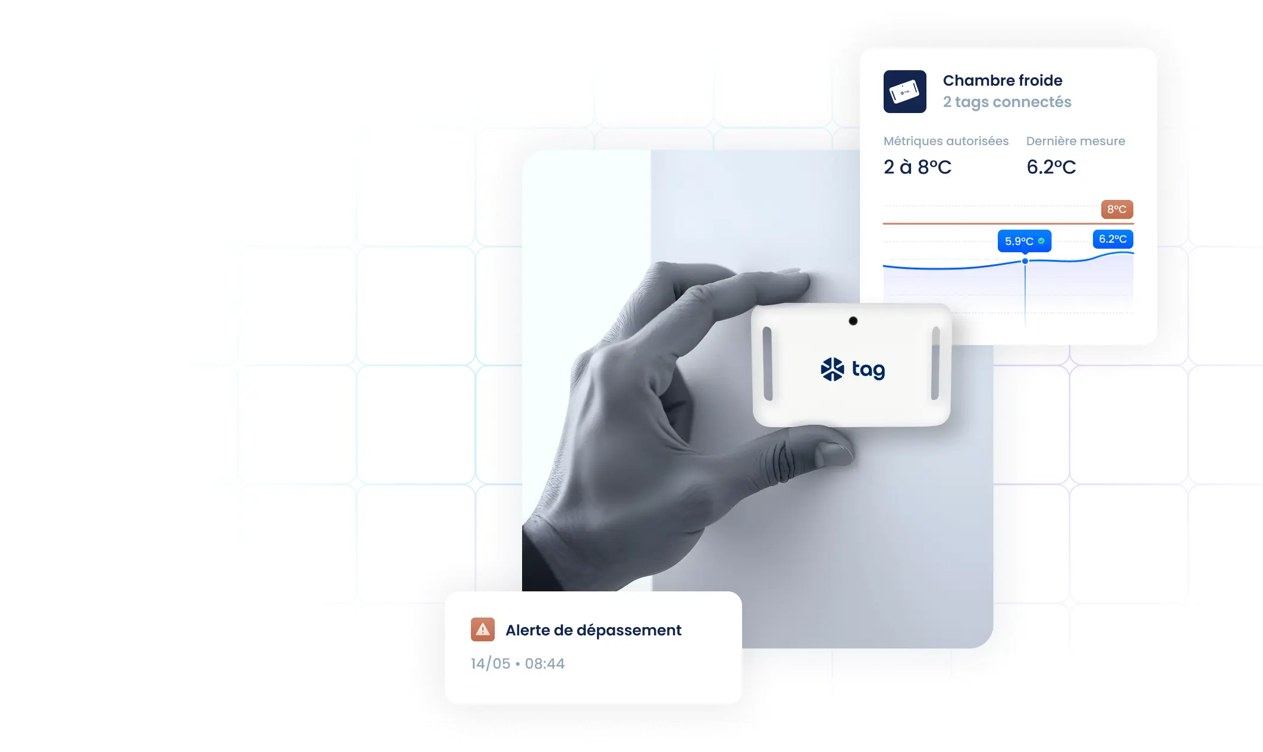Click the orange alert warning triangle icon
Screen dimensions: 1263x752
point(483,629)
